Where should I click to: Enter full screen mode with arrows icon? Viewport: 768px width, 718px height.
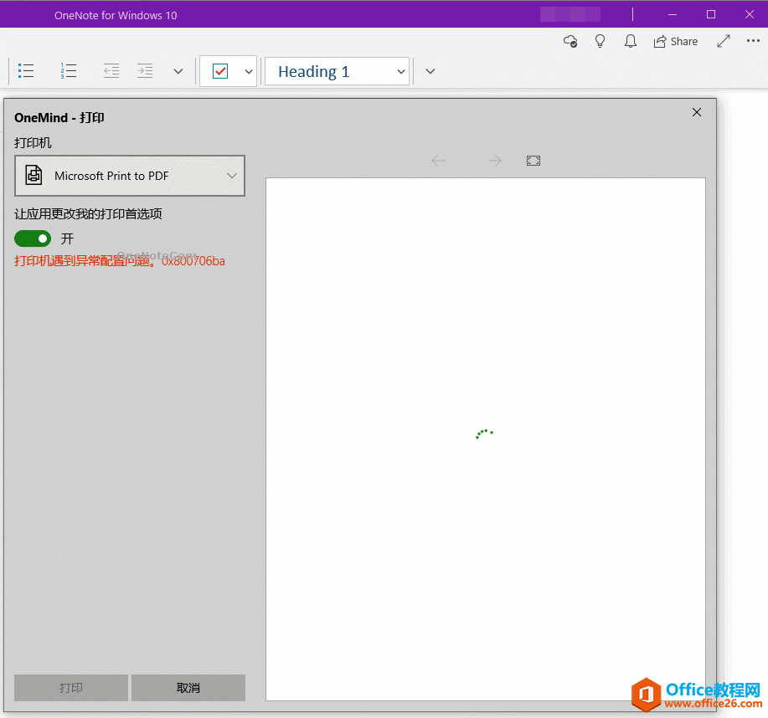pos(724,41)
